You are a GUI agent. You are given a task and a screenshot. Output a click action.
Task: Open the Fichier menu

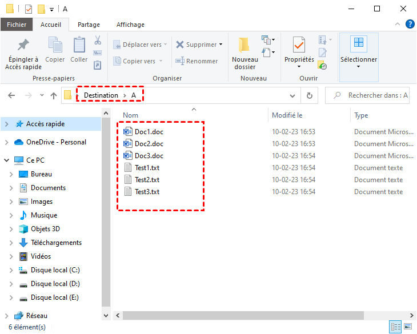pos(17,25)
